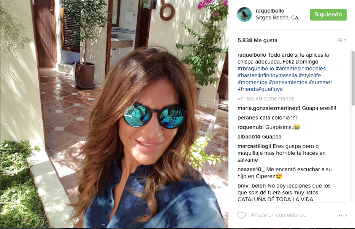The width and height of the screenshot is (355, 229).
Task: Add a comment in Añade un comentario field
Action: (x=279, y=215)
